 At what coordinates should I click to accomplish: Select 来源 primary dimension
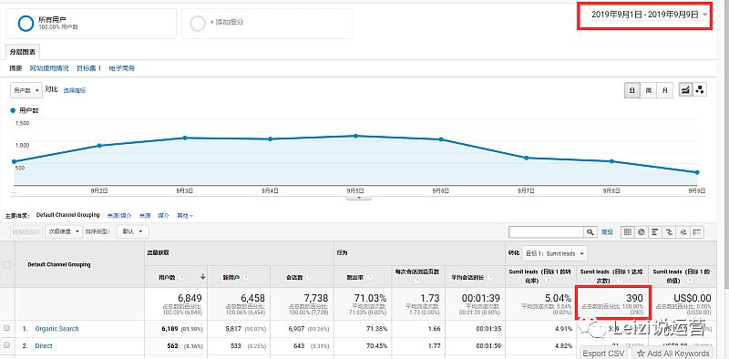coord(145,216)
